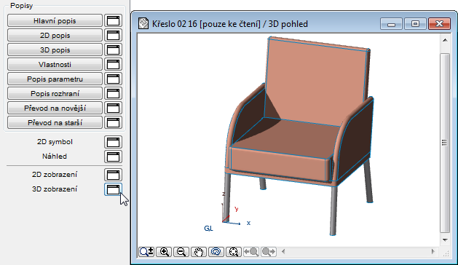Open the Vlastnosti button

tap(55, 65)
